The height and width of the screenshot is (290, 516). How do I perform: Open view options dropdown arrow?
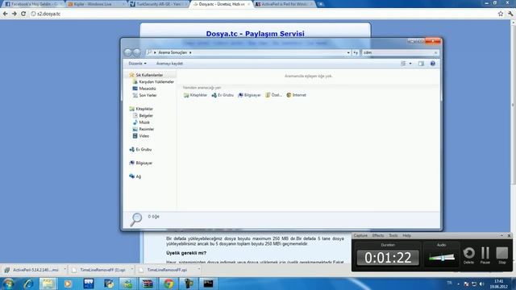pyautogui.click(x=410, y=64)
